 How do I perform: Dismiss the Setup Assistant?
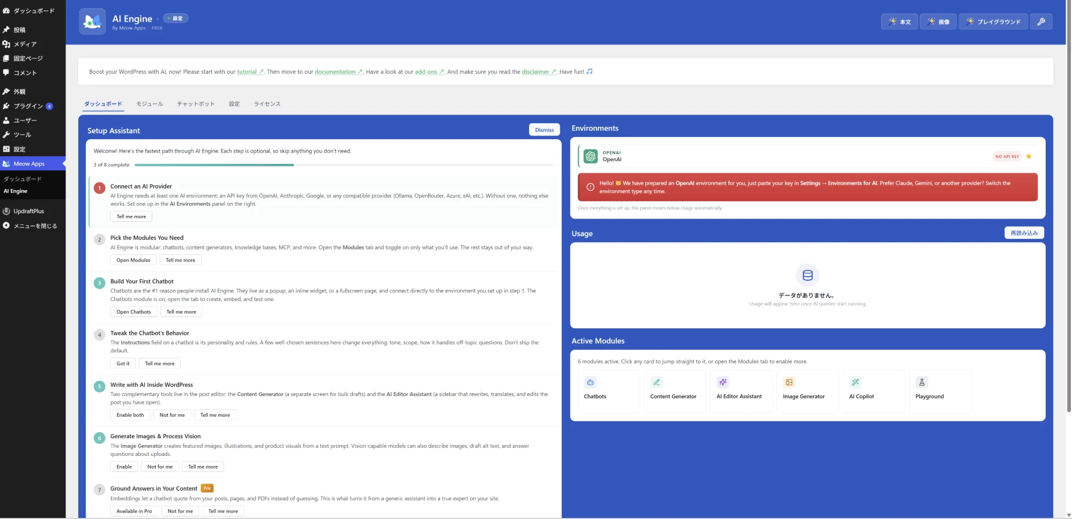[x=544, y=130]
